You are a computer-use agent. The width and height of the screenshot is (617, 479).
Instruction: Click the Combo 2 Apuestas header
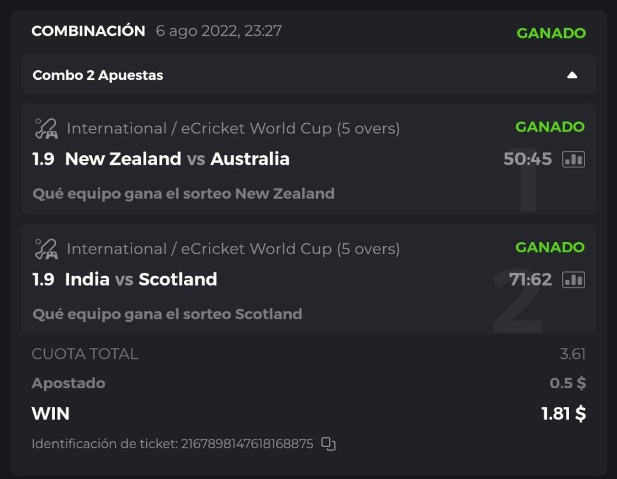pyautogui.click(x=98, y=75)
